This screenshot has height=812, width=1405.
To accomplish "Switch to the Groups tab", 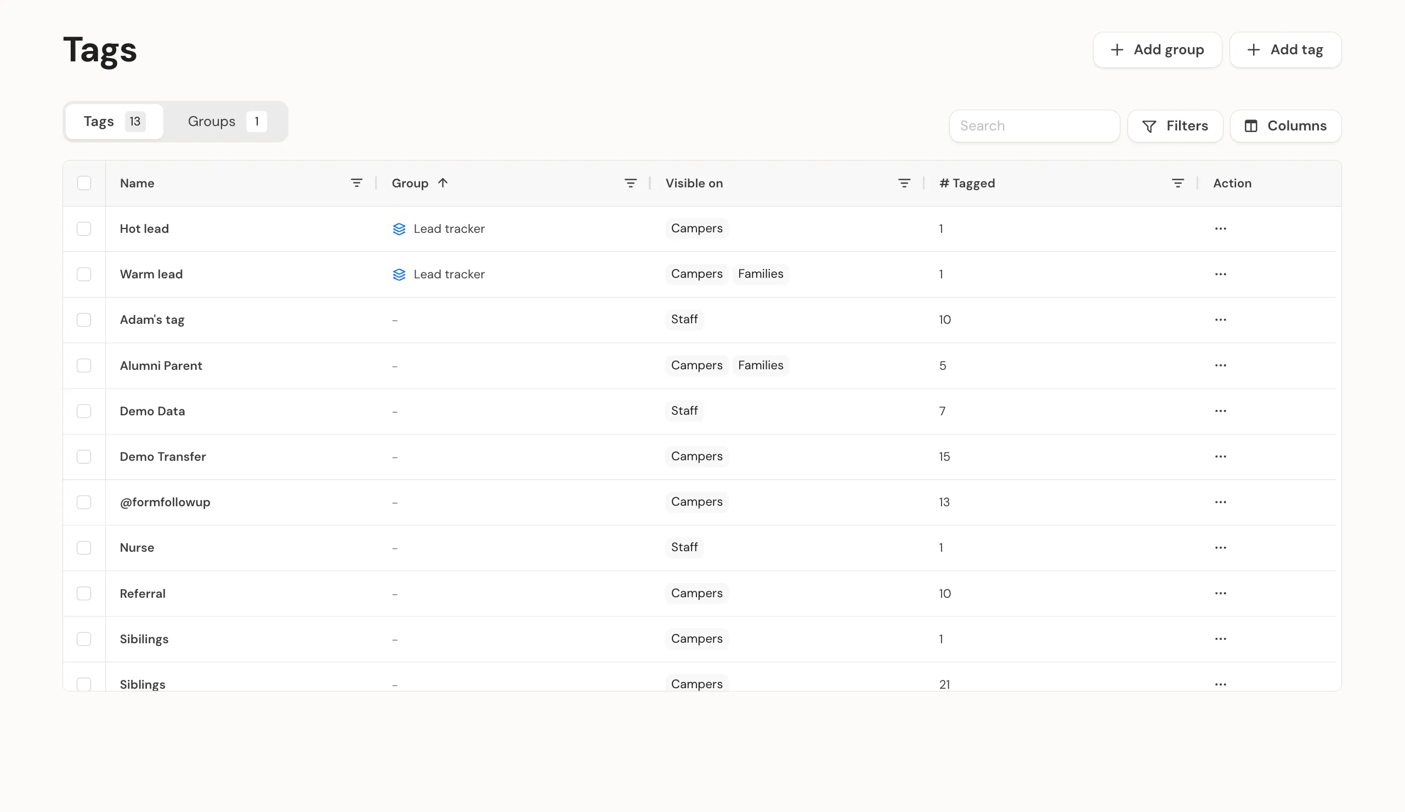I will click(226, 122).
